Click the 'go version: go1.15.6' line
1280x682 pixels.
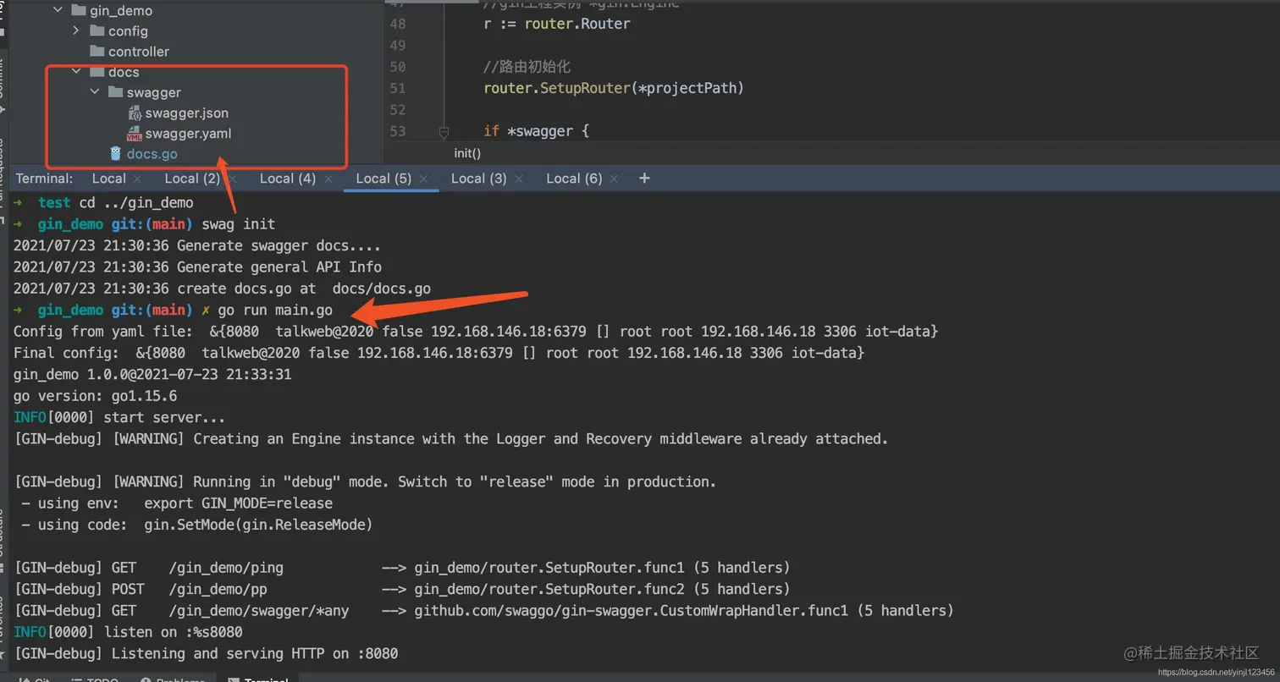point(95,396)
